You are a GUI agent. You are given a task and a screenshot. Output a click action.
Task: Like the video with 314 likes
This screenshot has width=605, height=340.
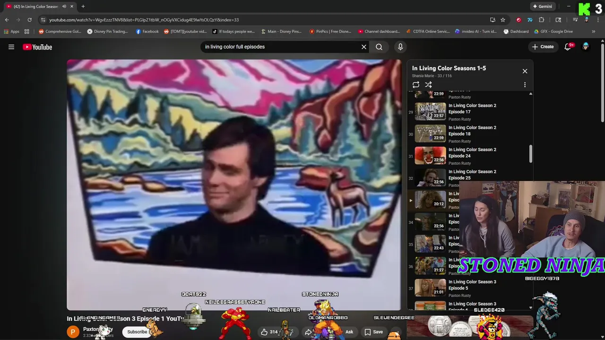[x=269, y=332]
